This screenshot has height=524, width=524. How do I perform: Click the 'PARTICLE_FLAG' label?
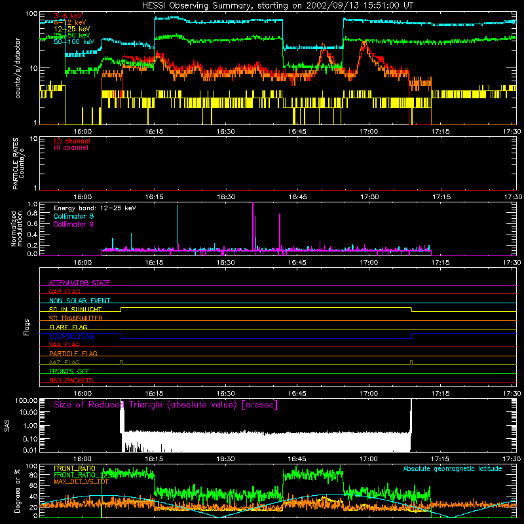73,353
